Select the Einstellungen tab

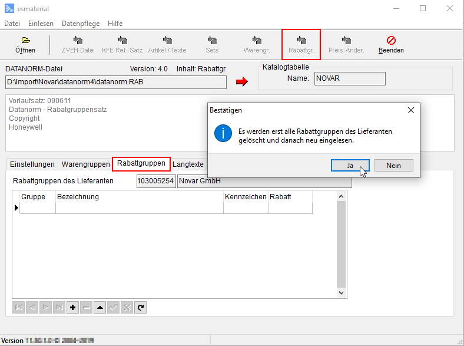pos(32,164)
